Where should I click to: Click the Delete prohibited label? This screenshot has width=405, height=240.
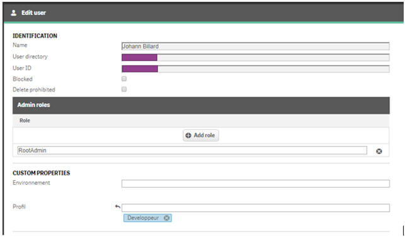coord(34,90)
